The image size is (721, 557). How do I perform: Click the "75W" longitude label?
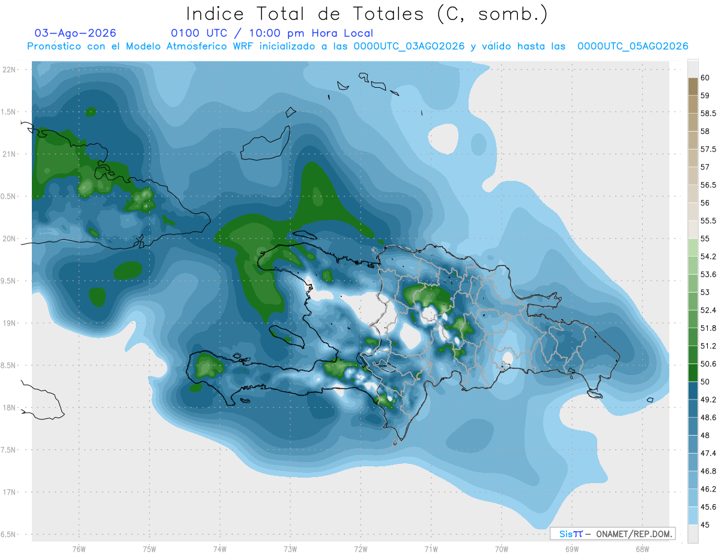click(x=150, y=549)
